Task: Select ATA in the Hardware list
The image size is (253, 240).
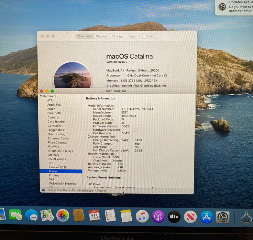Action: [x=50, y=100]
